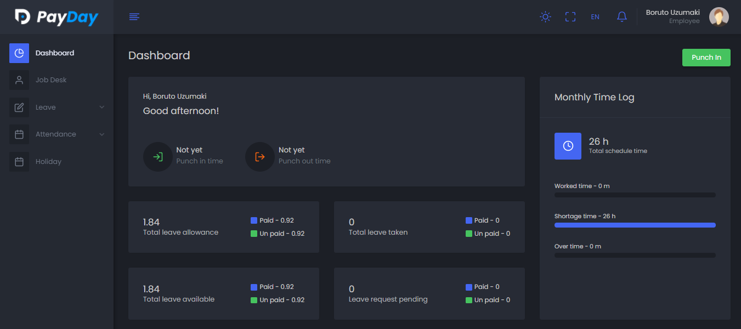This screenshot has height=329, width=741.
Task: Click blue Paid swatch in Leave request pending
Action: click(x=469, y=287)
